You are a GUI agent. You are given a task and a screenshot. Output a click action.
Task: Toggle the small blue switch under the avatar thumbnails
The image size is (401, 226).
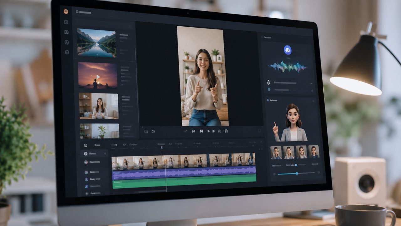294,165
